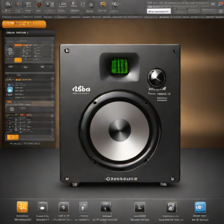Click the small blue icon above the cloud icon
224x224 pixels.
[9, 85]
